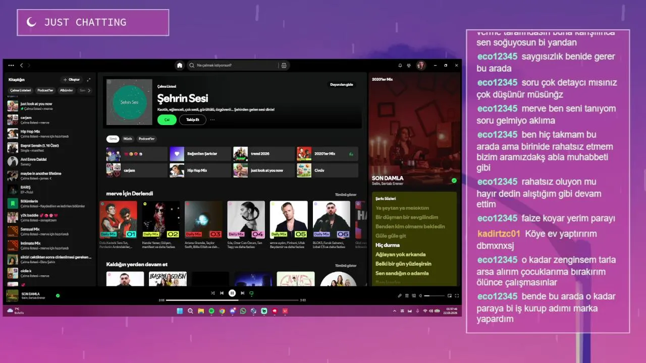Open notifications bell icon in Spotify
Screen dimensions: 646x363
400,65
